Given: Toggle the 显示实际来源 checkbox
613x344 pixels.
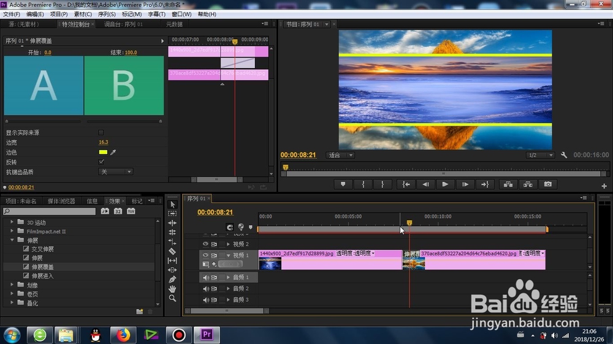Looking at the screenshot, I should pyautogui.click(x=101, y=133).
